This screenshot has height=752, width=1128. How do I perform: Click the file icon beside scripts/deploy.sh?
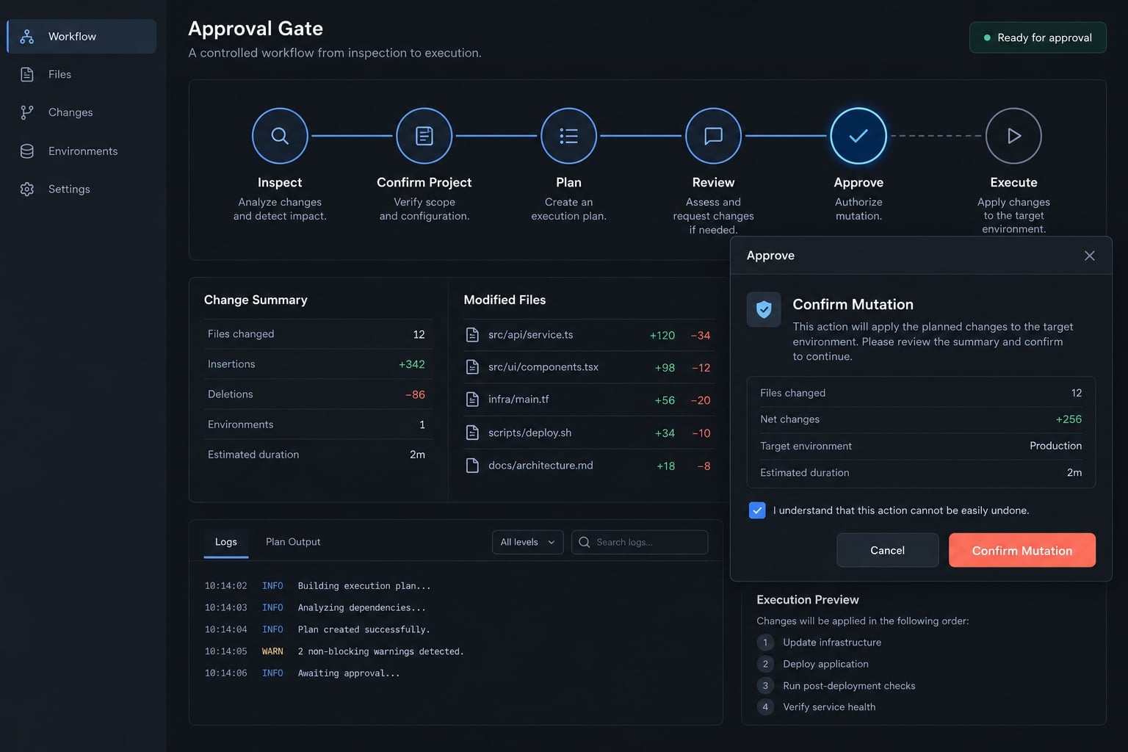pyautogui.click(x=473, y=433)
